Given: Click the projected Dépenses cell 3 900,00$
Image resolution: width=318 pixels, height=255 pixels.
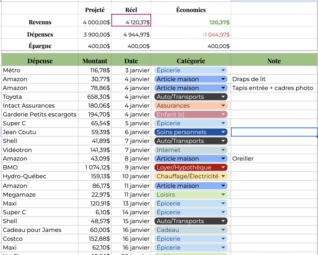Looking at the screenshot, I should point(95,35).
